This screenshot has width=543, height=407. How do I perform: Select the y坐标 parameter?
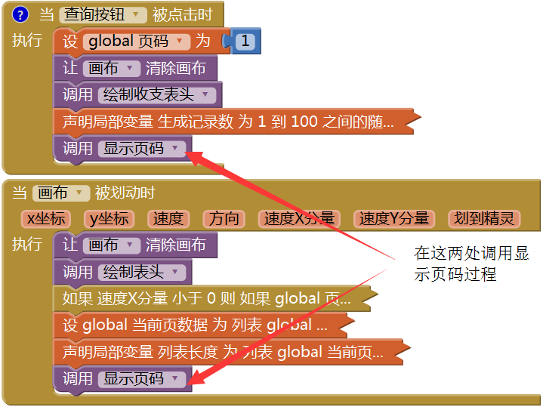(x=109, y=219)
